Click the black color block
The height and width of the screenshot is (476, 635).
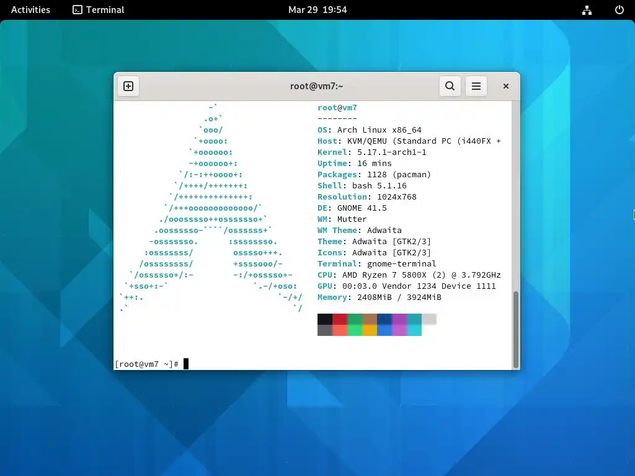(325, 319)
